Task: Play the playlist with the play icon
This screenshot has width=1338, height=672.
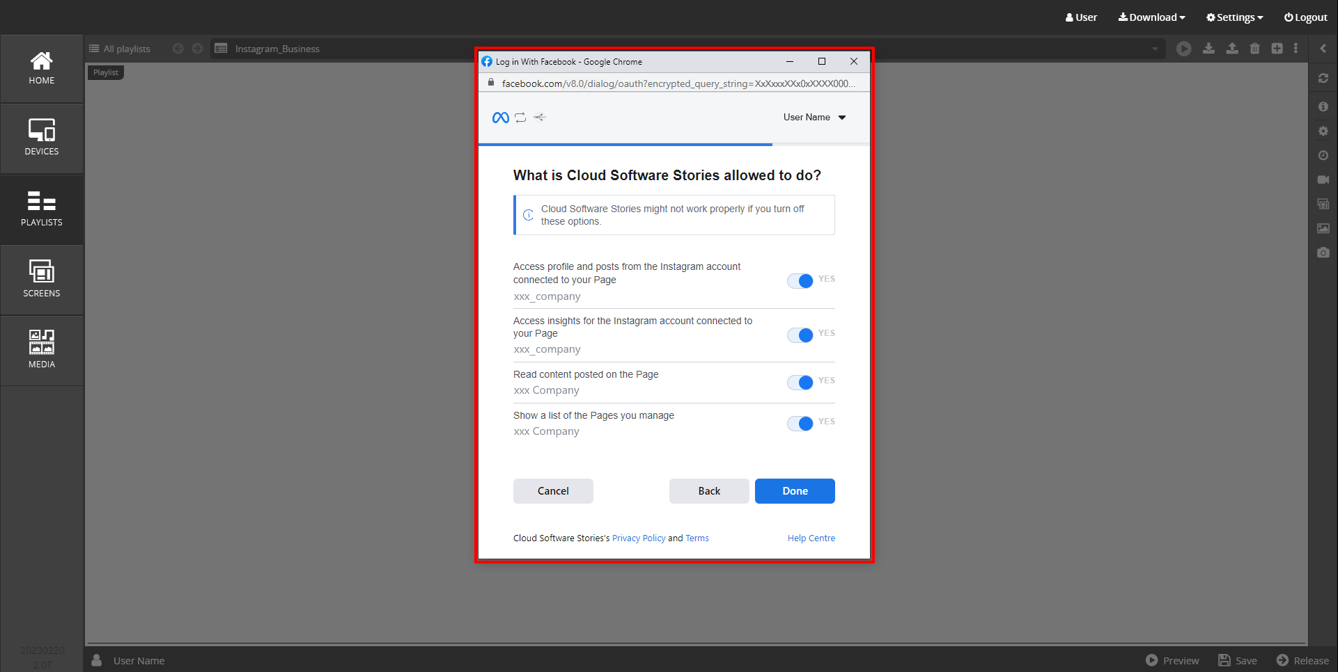Action: (1184, 49)
